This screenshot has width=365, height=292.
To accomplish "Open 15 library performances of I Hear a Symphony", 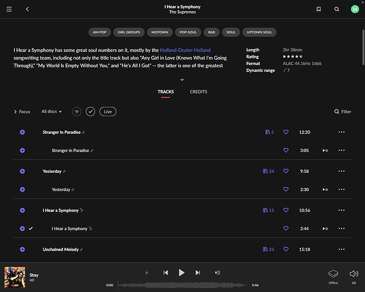I will click(268, 210).
